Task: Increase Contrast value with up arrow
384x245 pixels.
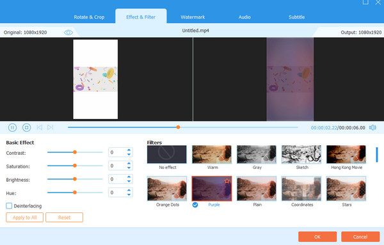Action: coord(129,150)
